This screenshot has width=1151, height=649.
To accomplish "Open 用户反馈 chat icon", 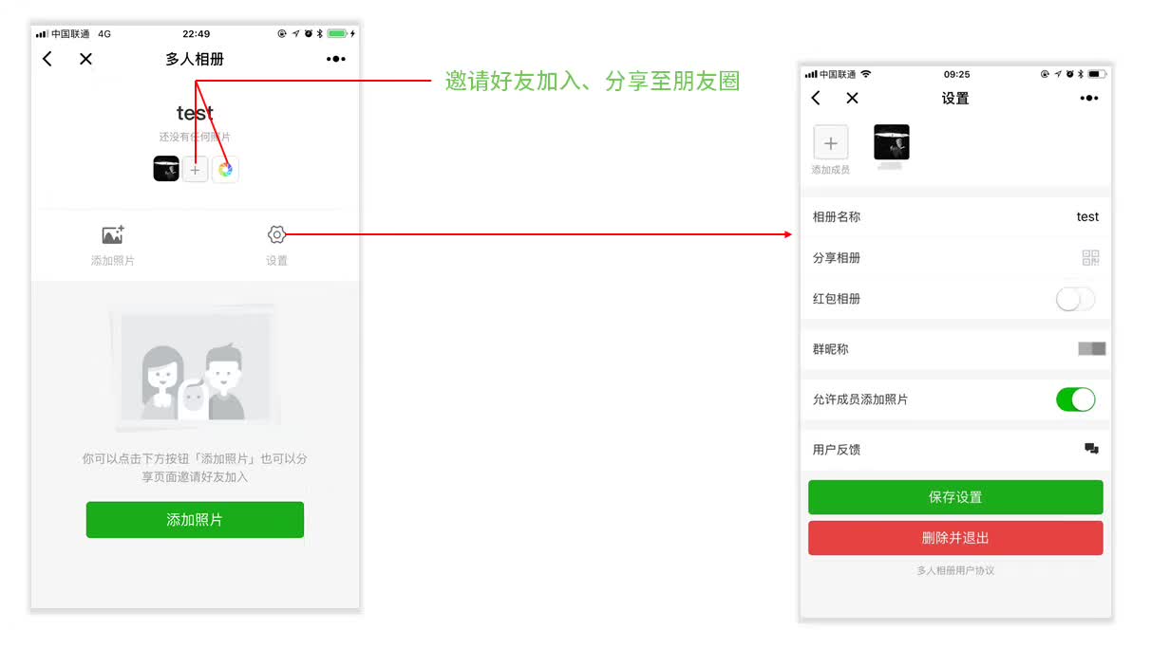I will [x=1091, y=449].
